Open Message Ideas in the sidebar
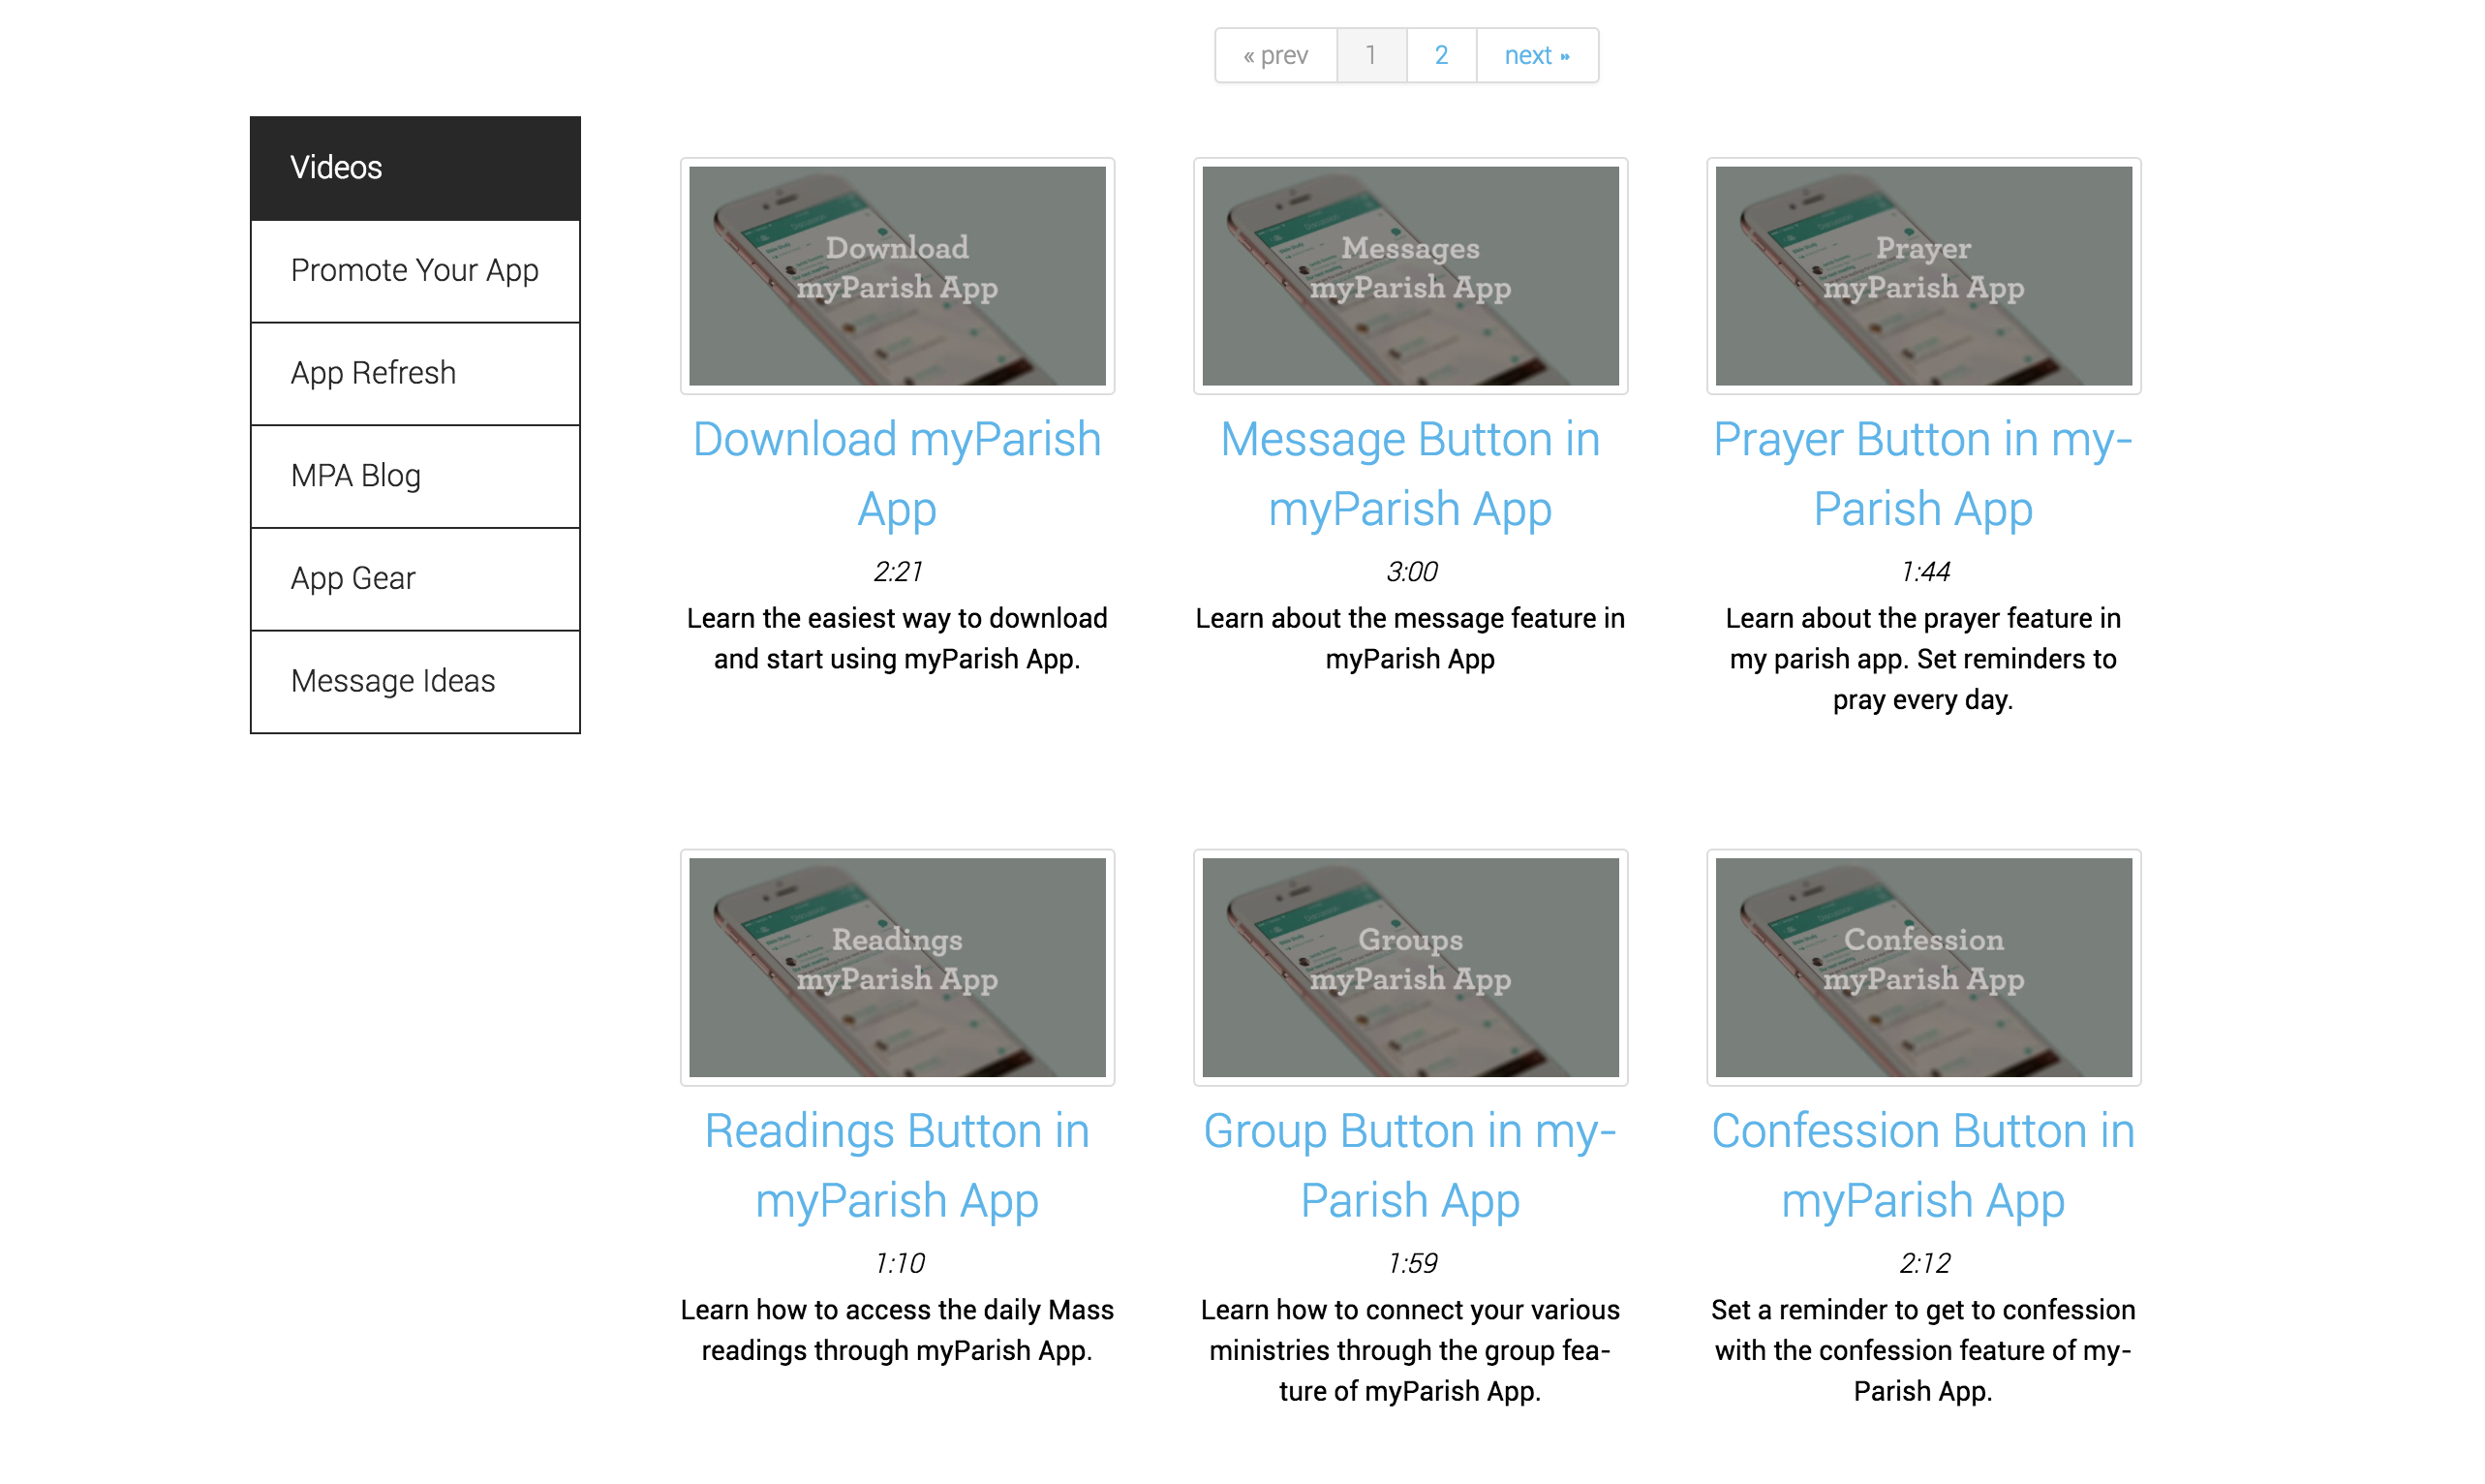Viewport: 2485px width, 1484px height. tap(414, 682)
